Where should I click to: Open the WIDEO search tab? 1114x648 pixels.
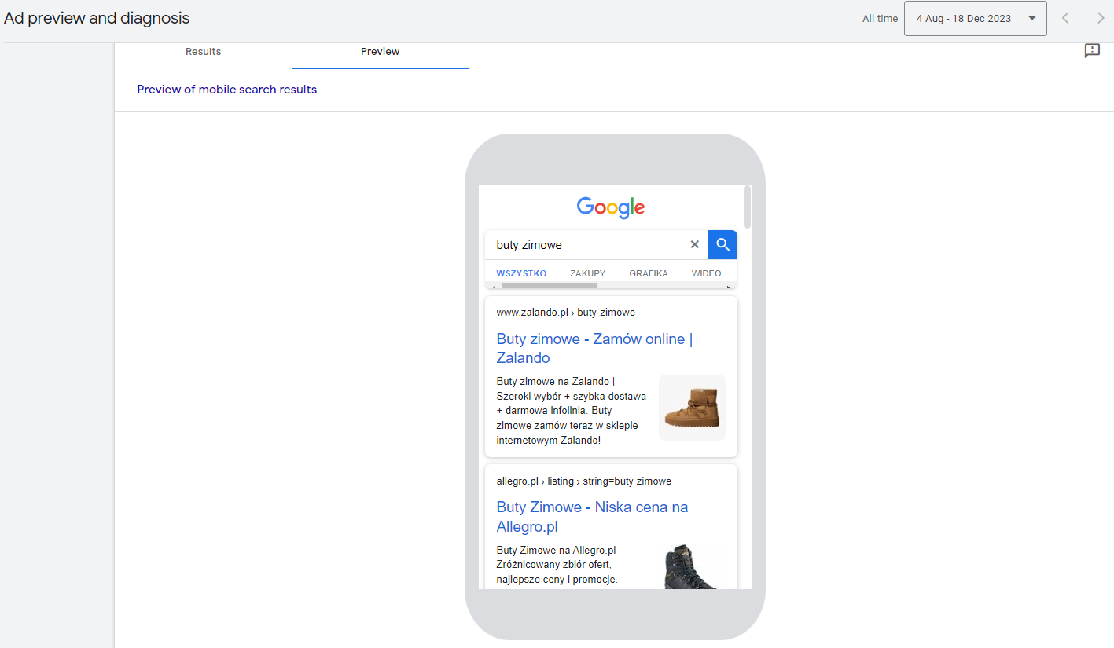[706, 273]
